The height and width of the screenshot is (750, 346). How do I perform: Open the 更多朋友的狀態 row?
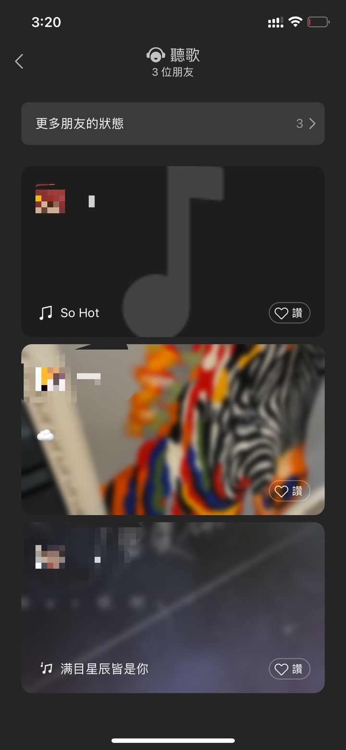(x=173, y=123)
